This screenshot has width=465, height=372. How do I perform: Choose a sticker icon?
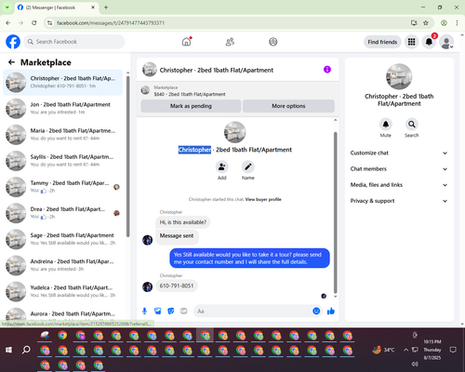[171, 311]
